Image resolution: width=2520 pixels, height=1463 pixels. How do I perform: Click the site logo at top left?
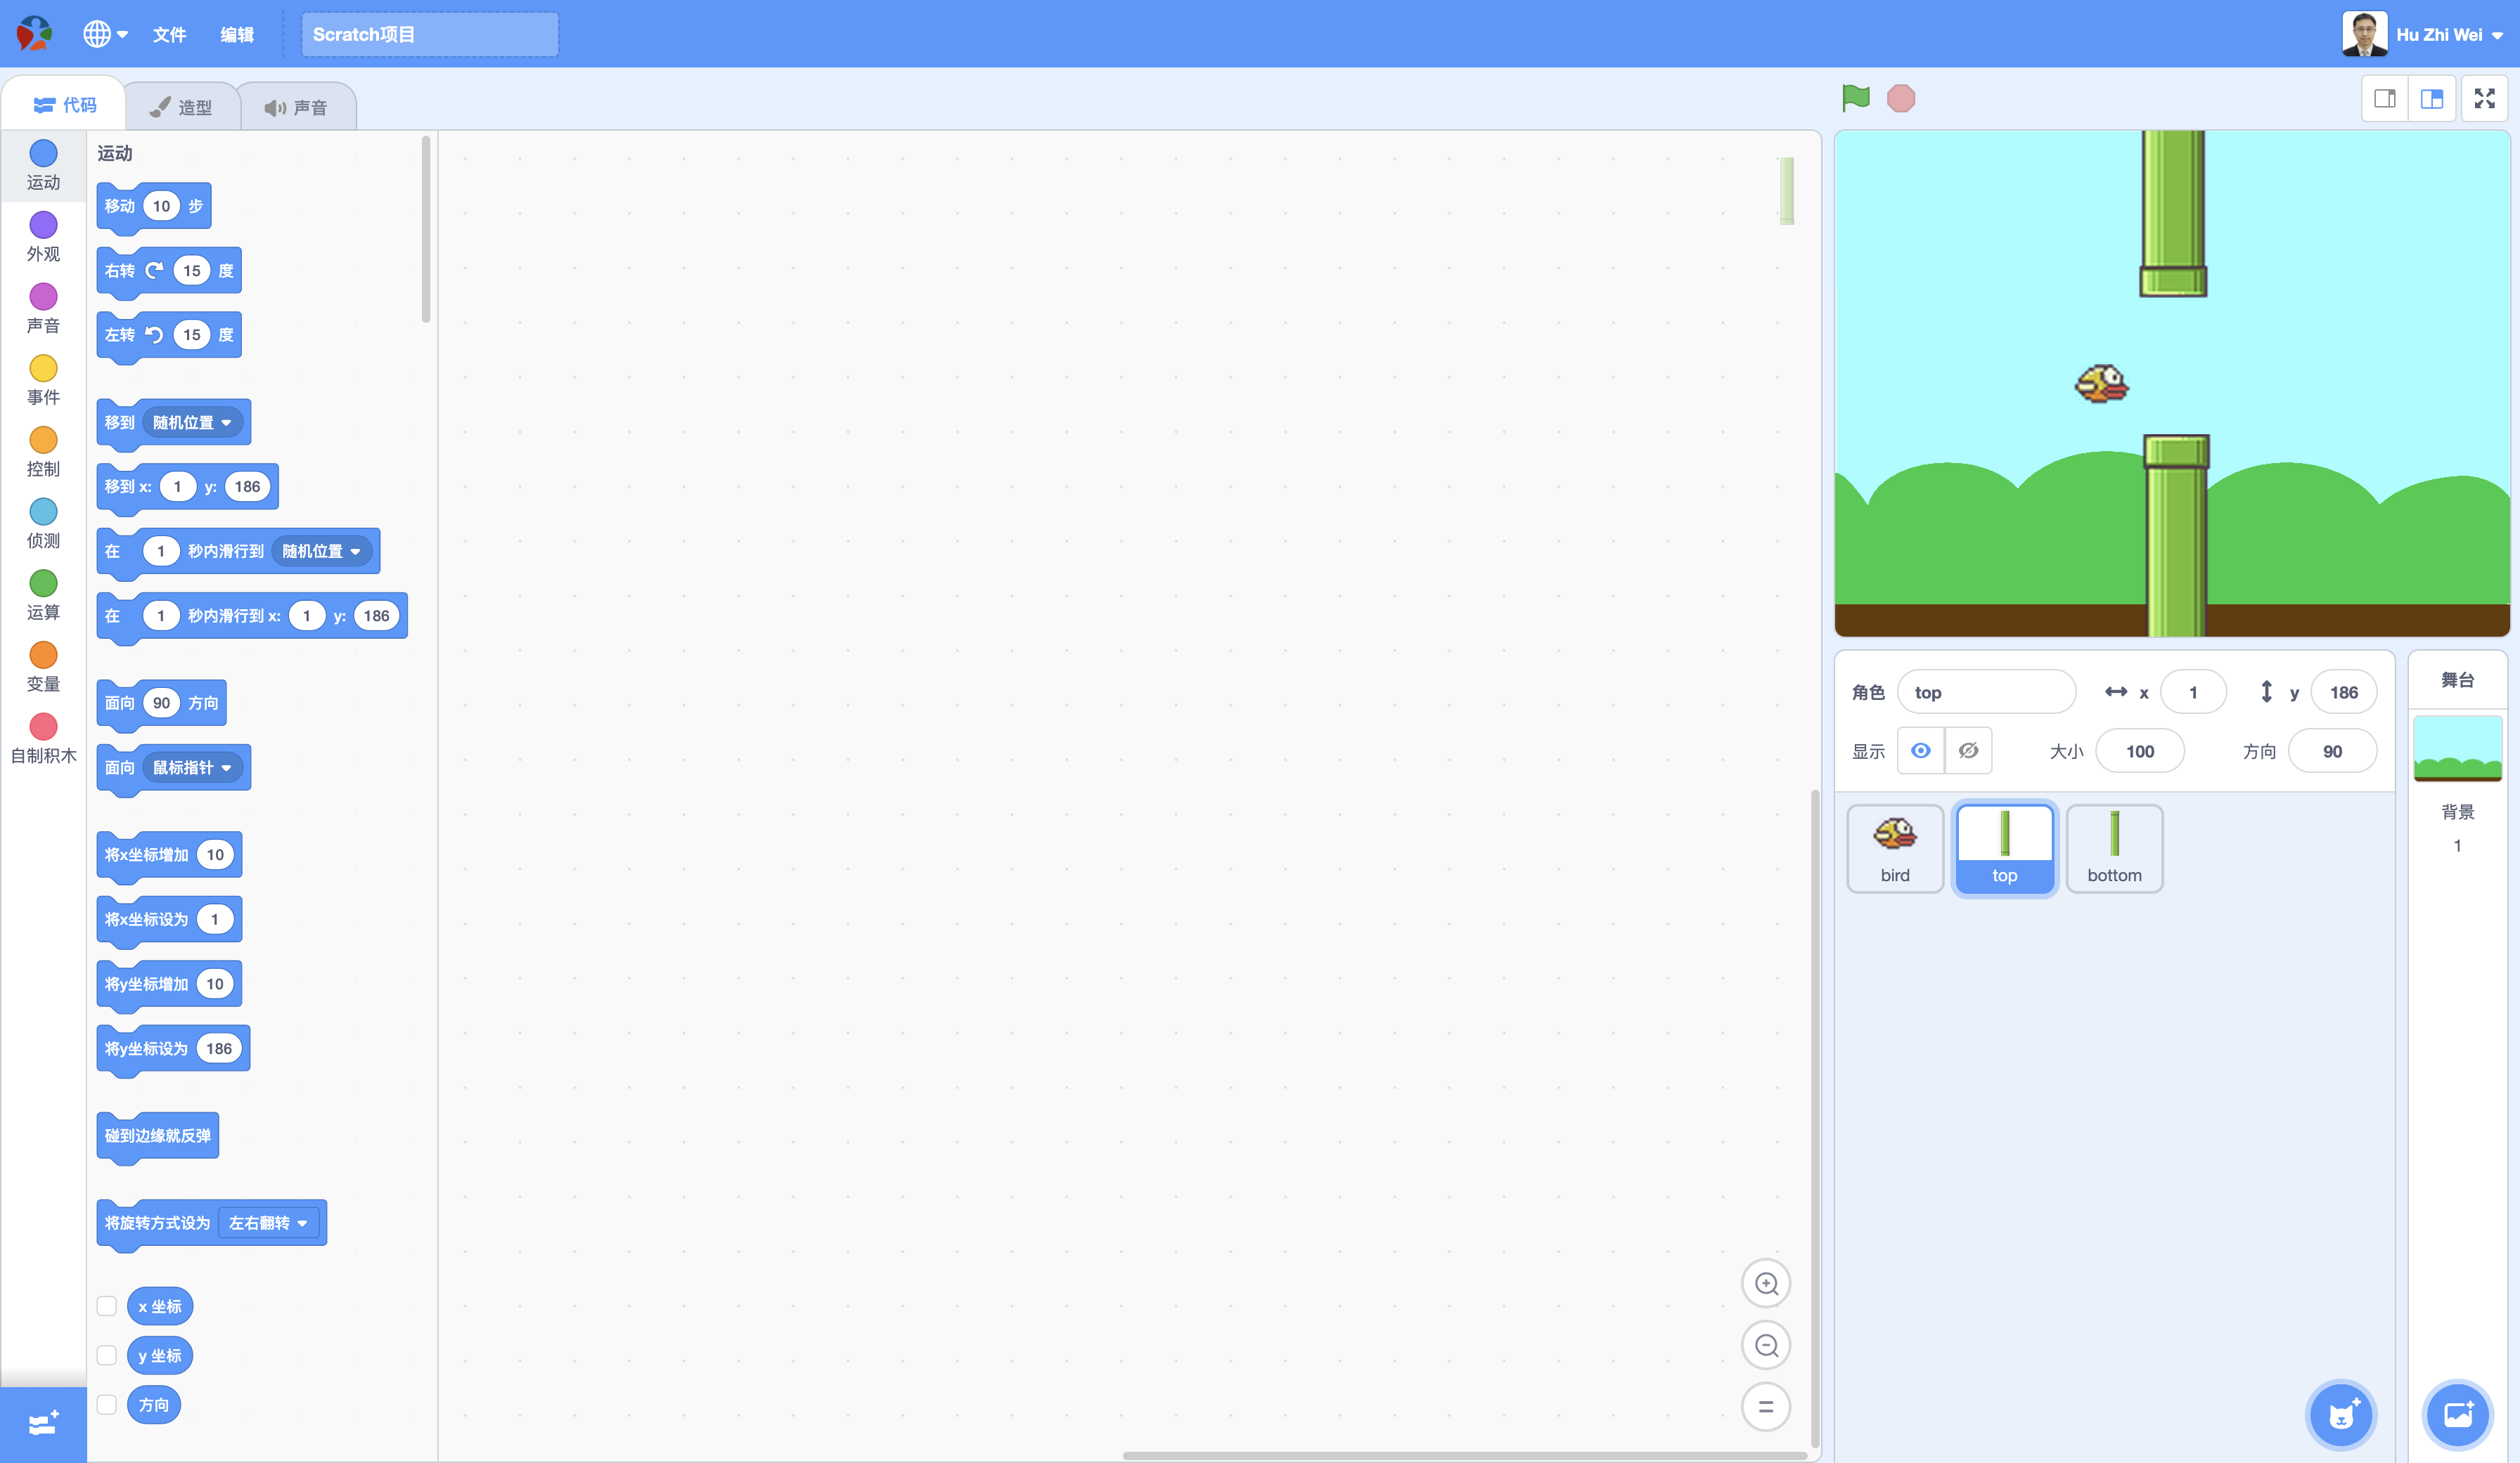(x=34, y=34)
